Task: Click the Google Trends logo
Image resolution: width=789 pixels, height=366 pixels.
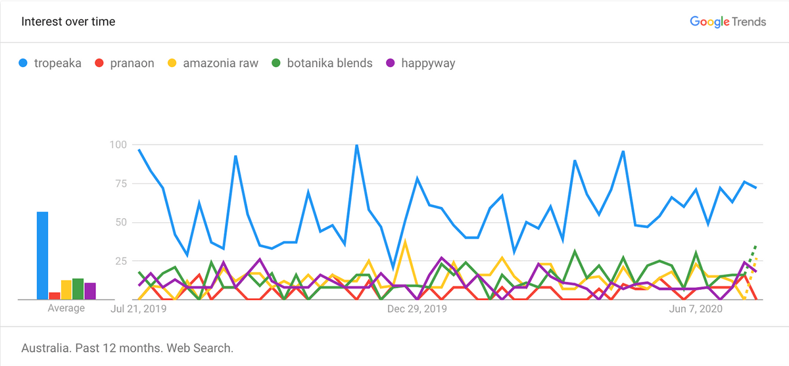Action: point(727,22)
